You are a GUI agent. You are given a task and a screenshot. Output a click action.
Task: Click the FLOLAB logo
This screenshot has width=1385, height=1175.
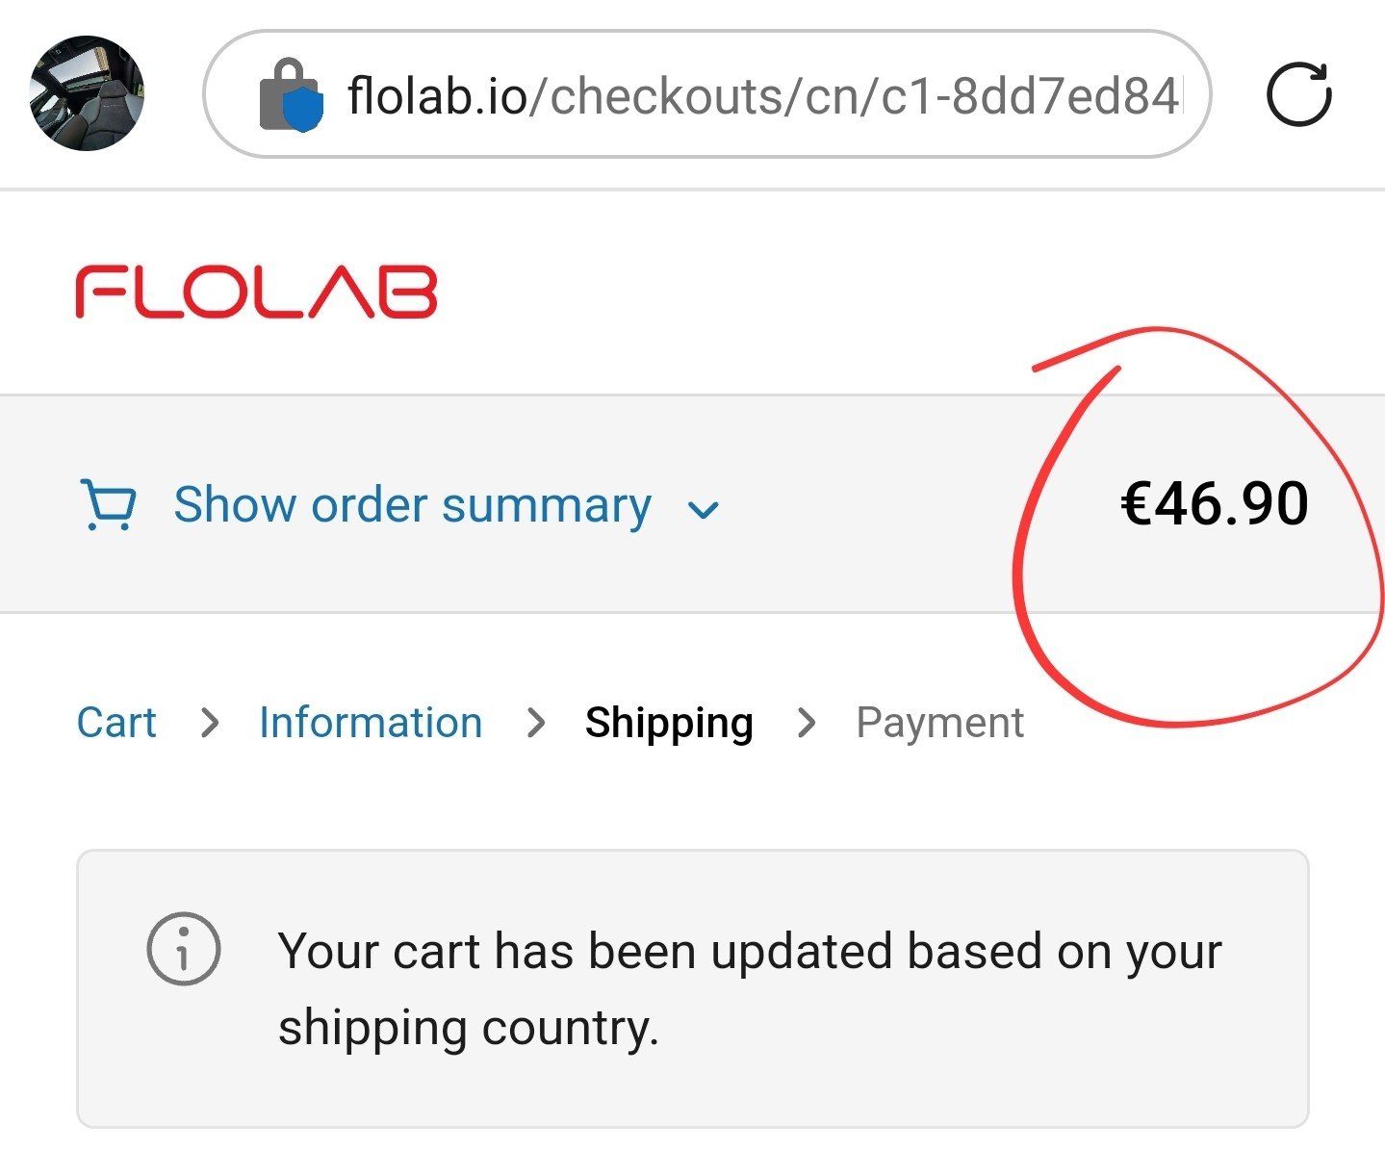[x=256, y=293]
